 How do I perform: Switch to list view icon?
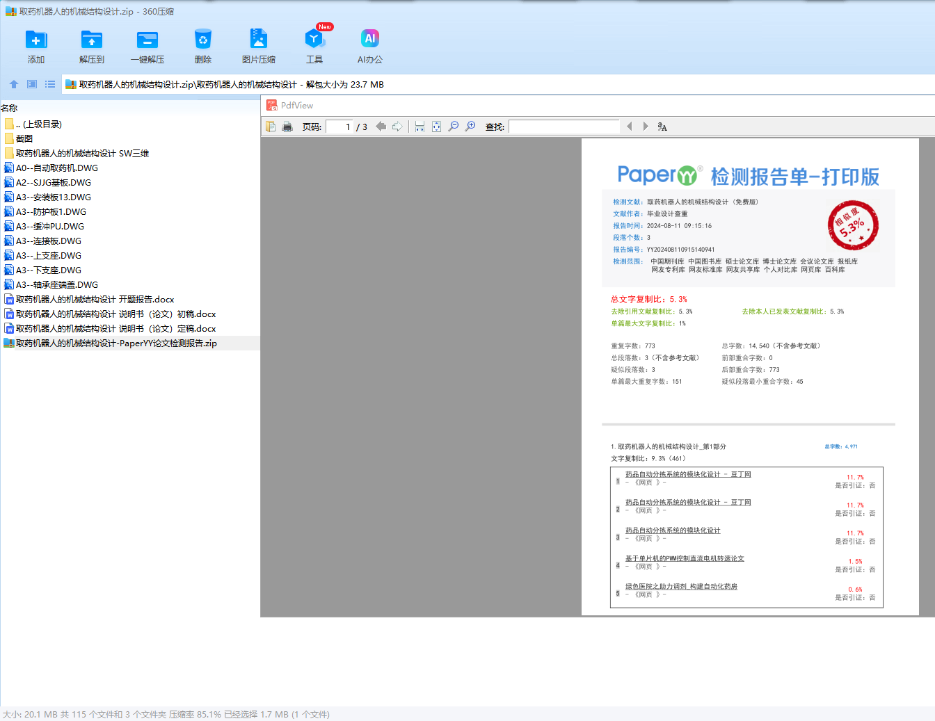pyautogui.click(x=50, y=84)
